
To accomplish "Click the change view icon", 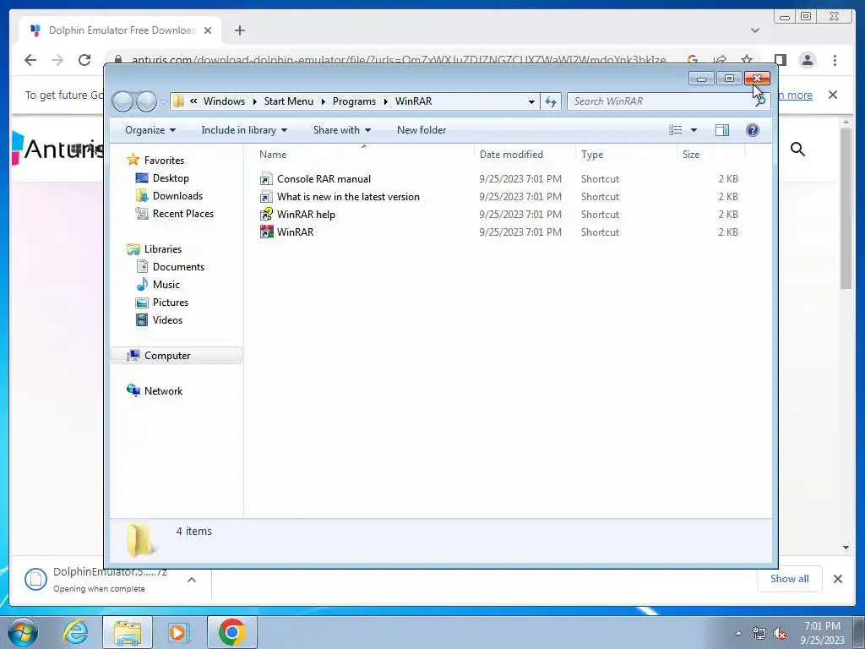I will [675, 130].
